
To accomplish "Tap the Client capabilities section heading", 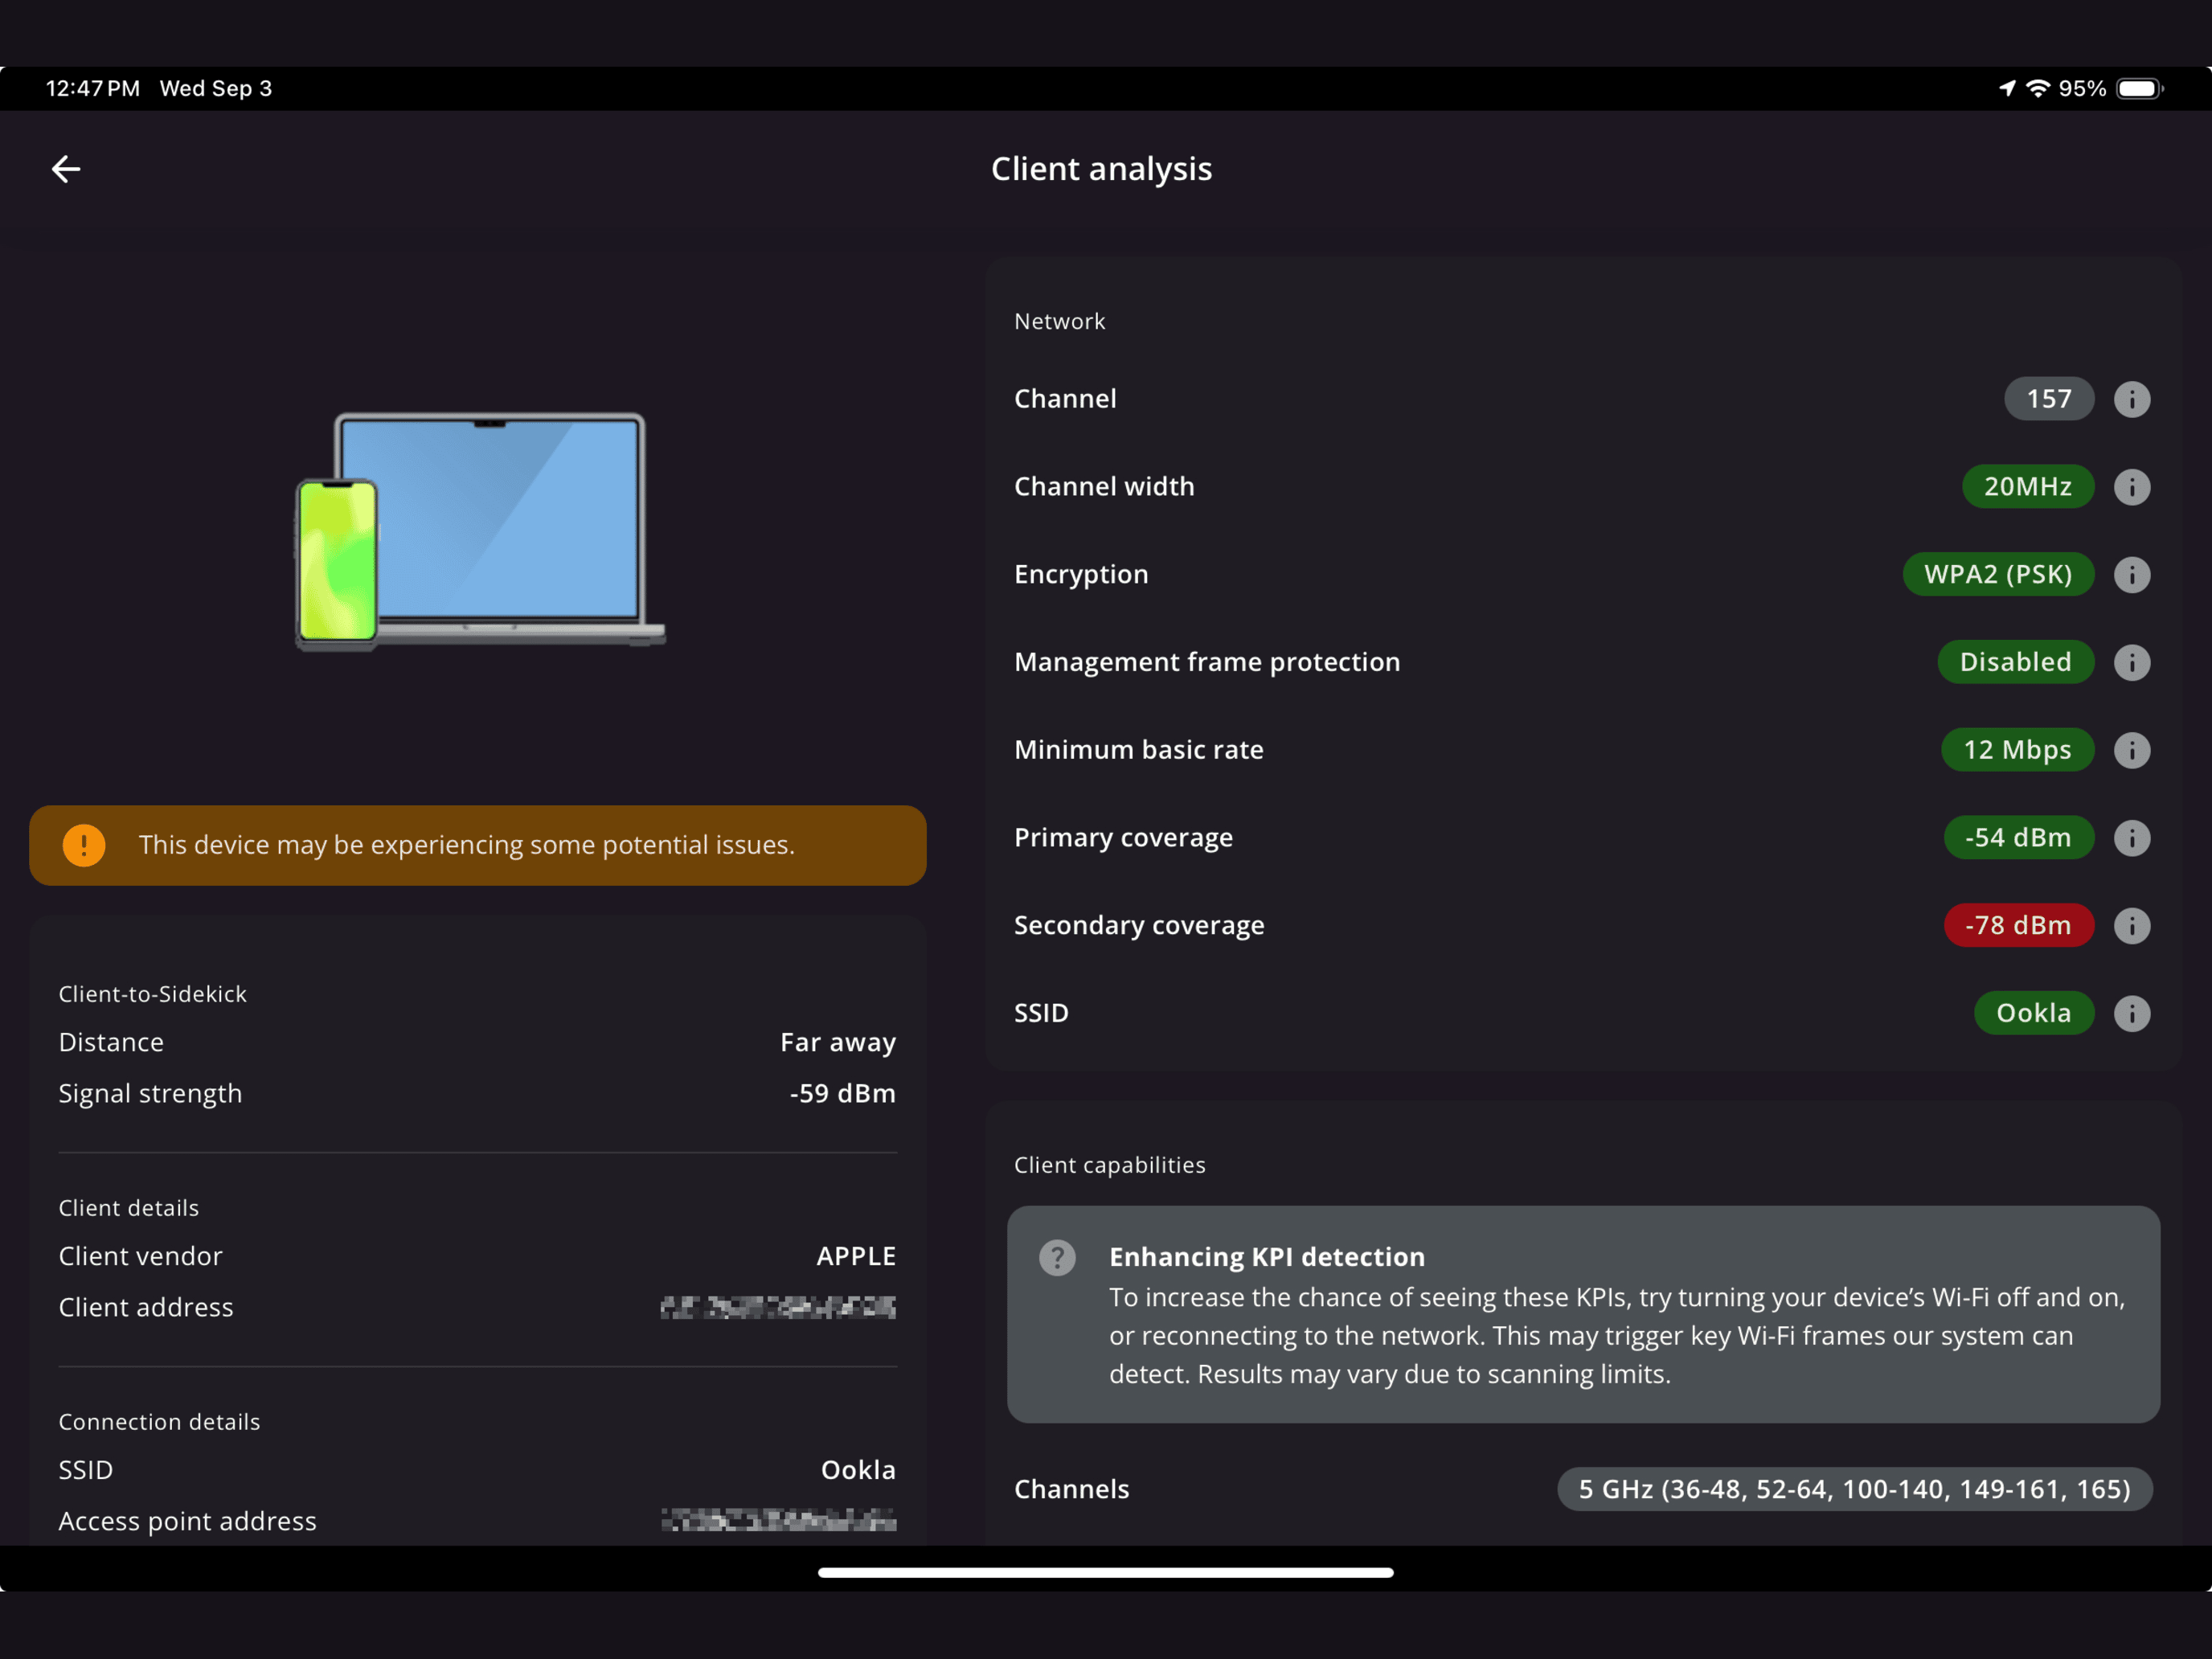I will [1109, 1165].
